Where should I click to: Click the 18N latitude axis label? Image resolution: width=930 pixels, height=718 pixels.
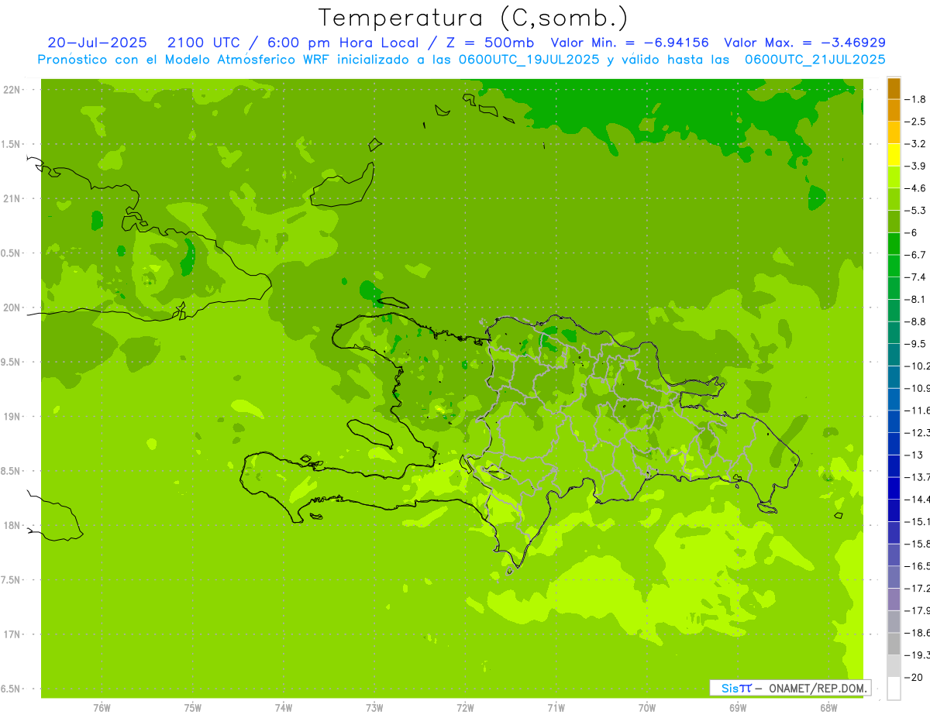point(12,525)
